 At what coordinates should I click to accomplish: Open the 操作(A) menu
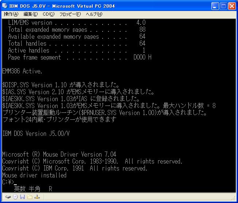click(11, 14)
